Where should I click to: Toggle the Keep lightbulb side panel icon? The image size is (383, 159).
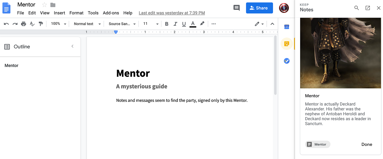[287, 44]
